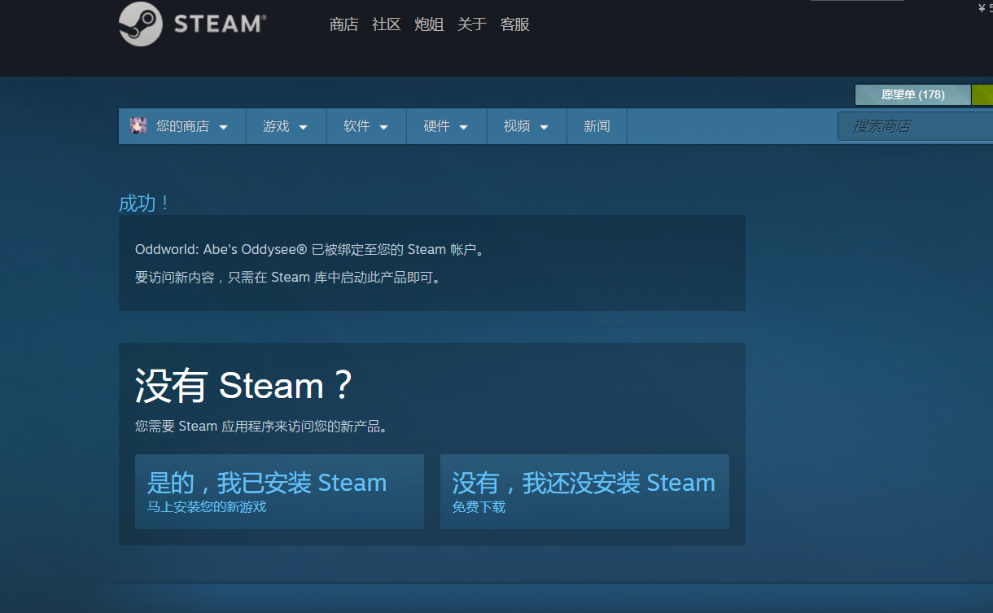The height and width of the screenshot is (613, 993).
Task: Click the green button beside the wishlist
Action: [982, 94]
